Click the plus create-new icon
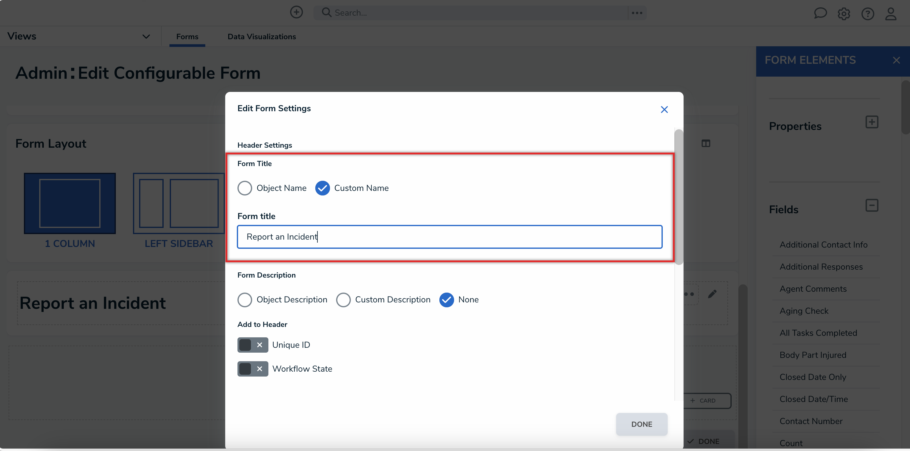910x451 pixels. coord(296,12)
